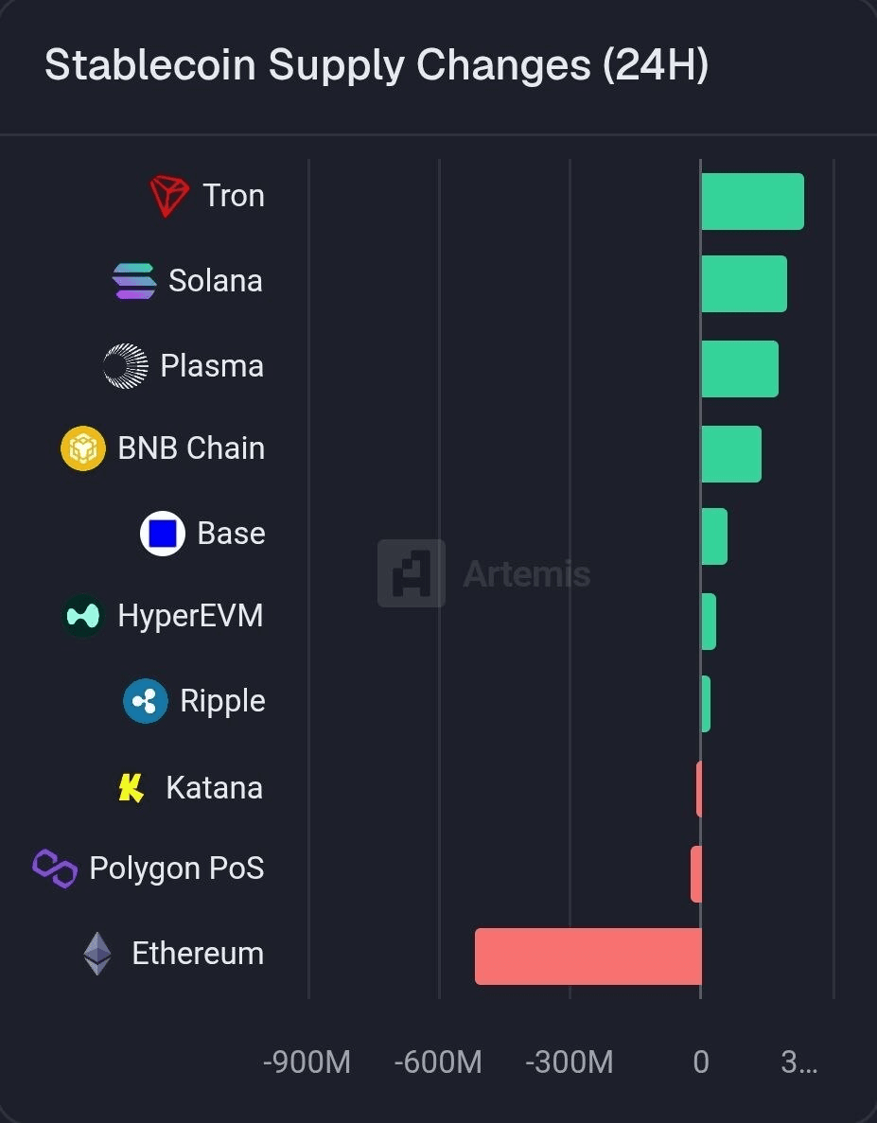Click the Artemis watermark logo
The height and width of the screenshot is (1123, 877).
tap(412, 573)
